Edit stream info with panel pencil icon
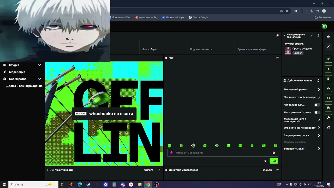This screenshot has width=334, height=188. pos(312,36)
